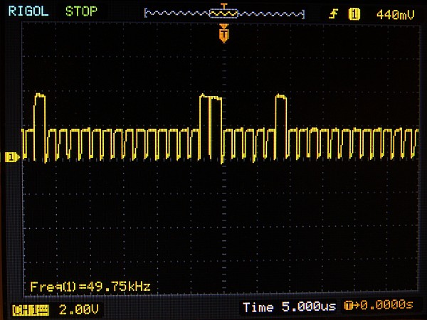Click the highlighted window in memory bar
The image size is (427, 320).
click(x=226, y=14)
